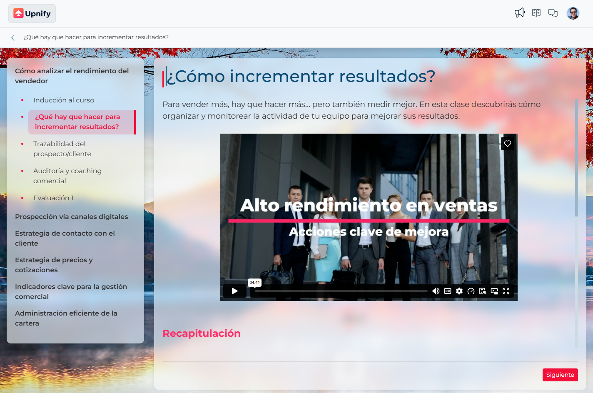Expand Administración eficiente de la cartera
Image resolution: width=593 pixels, height=393 pixels.
[66, 318]
